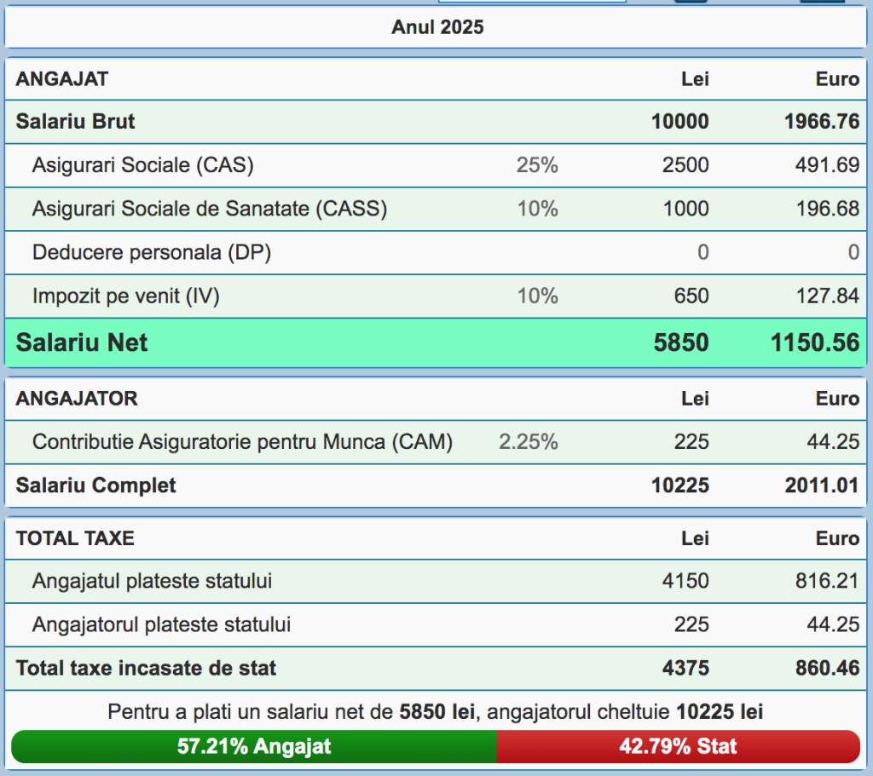Click Asigurari Sociale de Sanatate (CASS) label

tap(210, 209)
